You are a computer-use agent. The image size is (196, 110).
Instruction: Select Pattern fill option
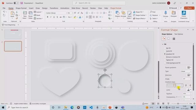[169, 60]
